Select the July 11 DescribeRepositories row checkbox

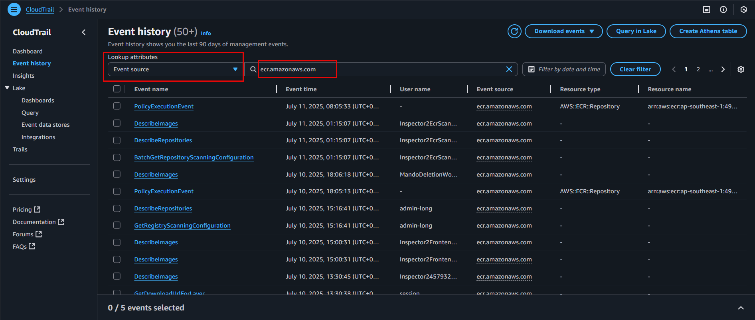pyautogui.click(x=117, y=140)
